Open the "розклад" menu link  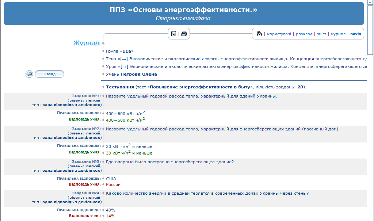click(x=304, y=34)
